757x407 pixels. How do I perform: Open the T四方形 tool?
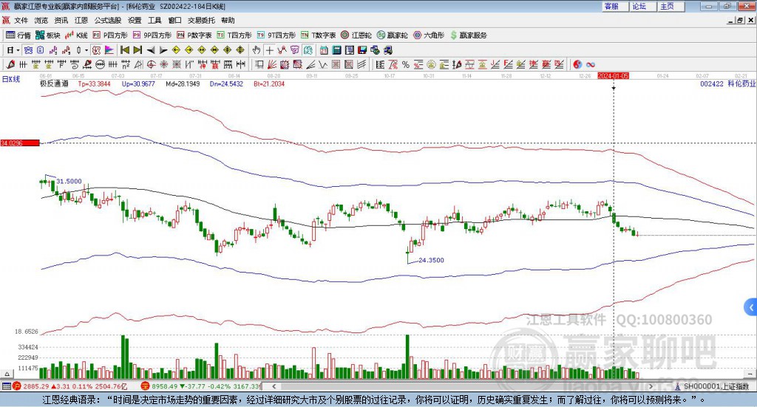coord(234,35)
